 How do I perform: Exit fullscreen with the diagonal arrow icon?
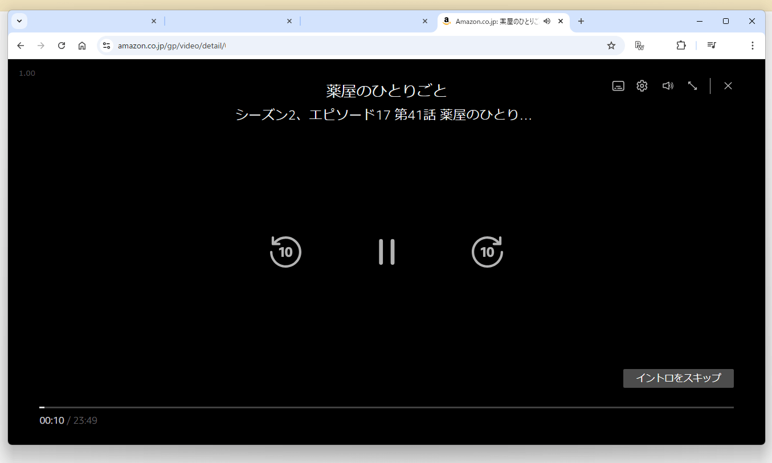coord(692,85)
